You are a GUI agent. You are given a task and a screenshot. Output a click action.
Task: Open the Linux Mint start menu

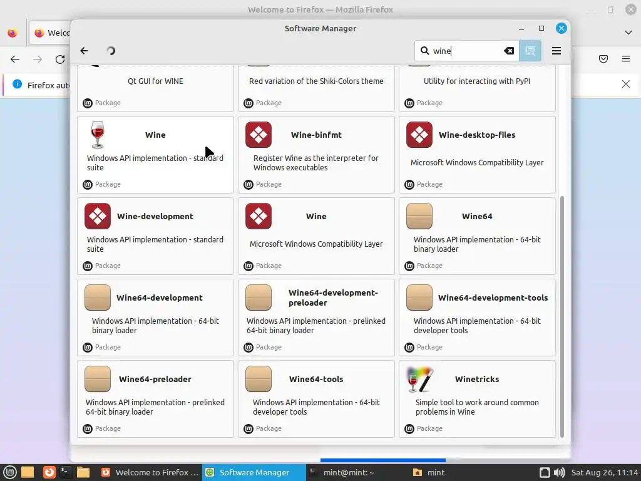pos(9,472)
